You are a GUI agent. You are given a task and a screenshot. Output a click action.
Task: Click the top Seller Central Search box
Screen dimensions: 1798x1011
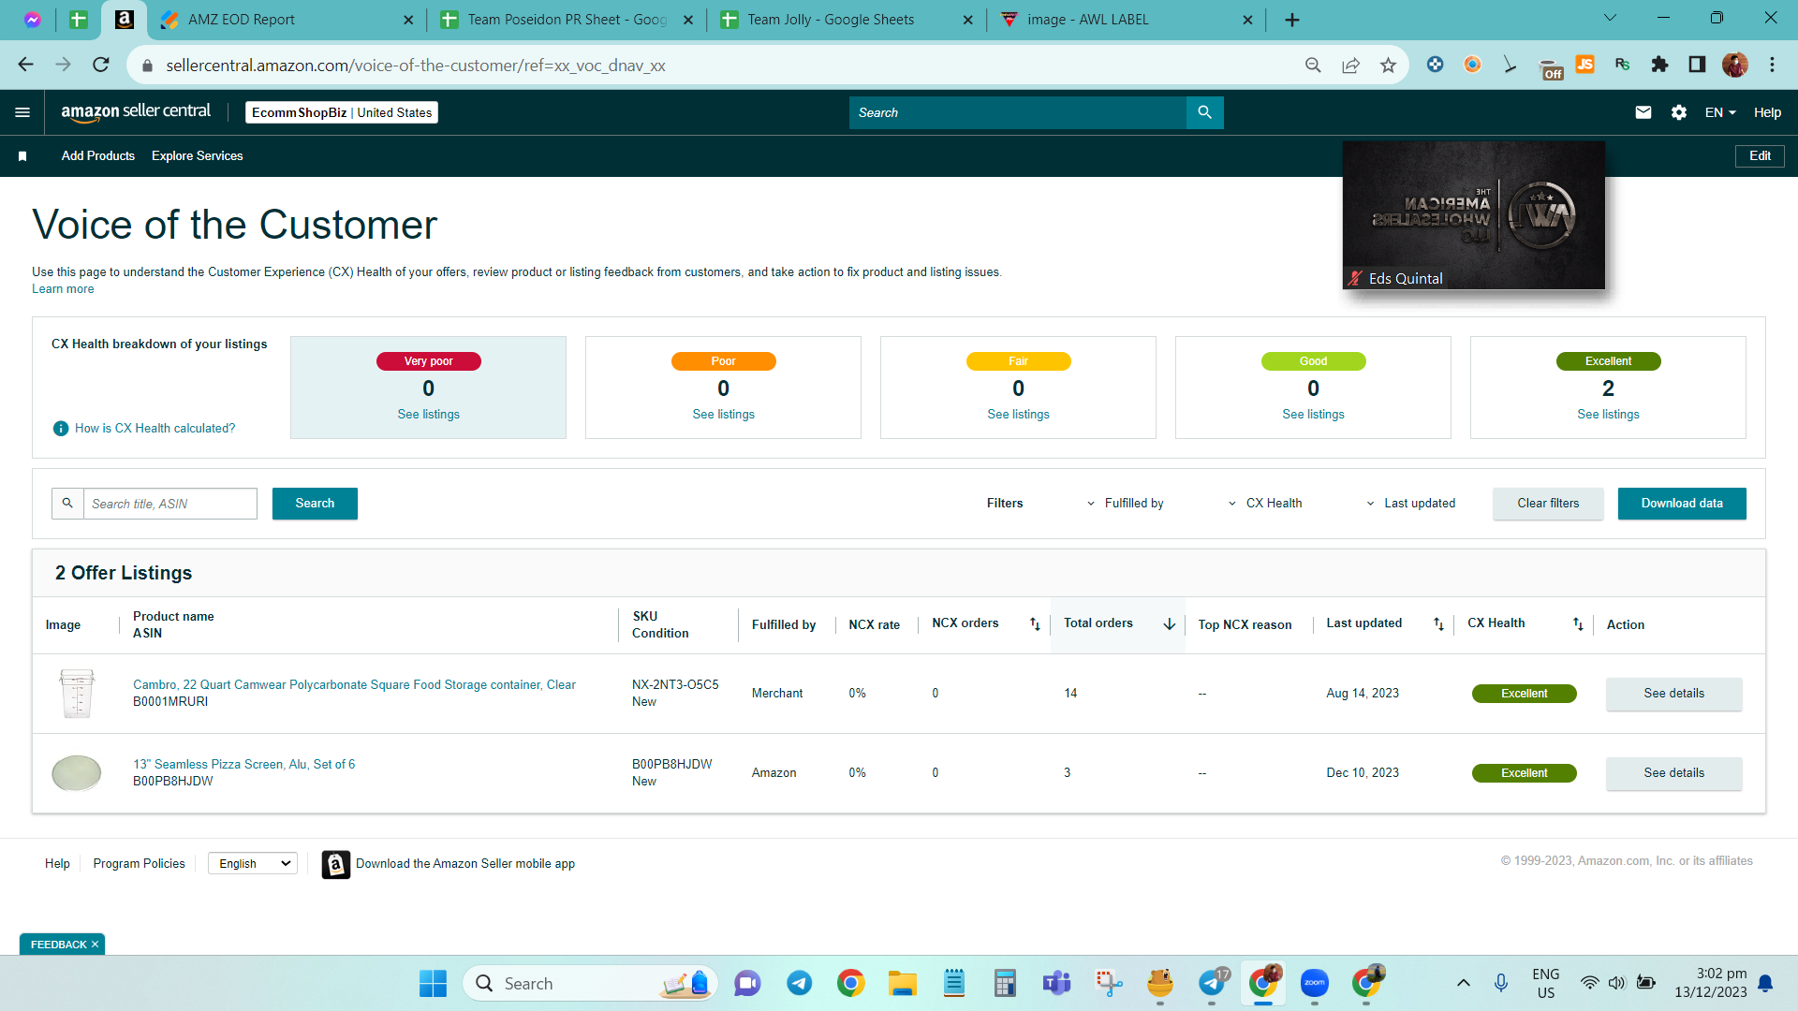[x=1018, y=112]
